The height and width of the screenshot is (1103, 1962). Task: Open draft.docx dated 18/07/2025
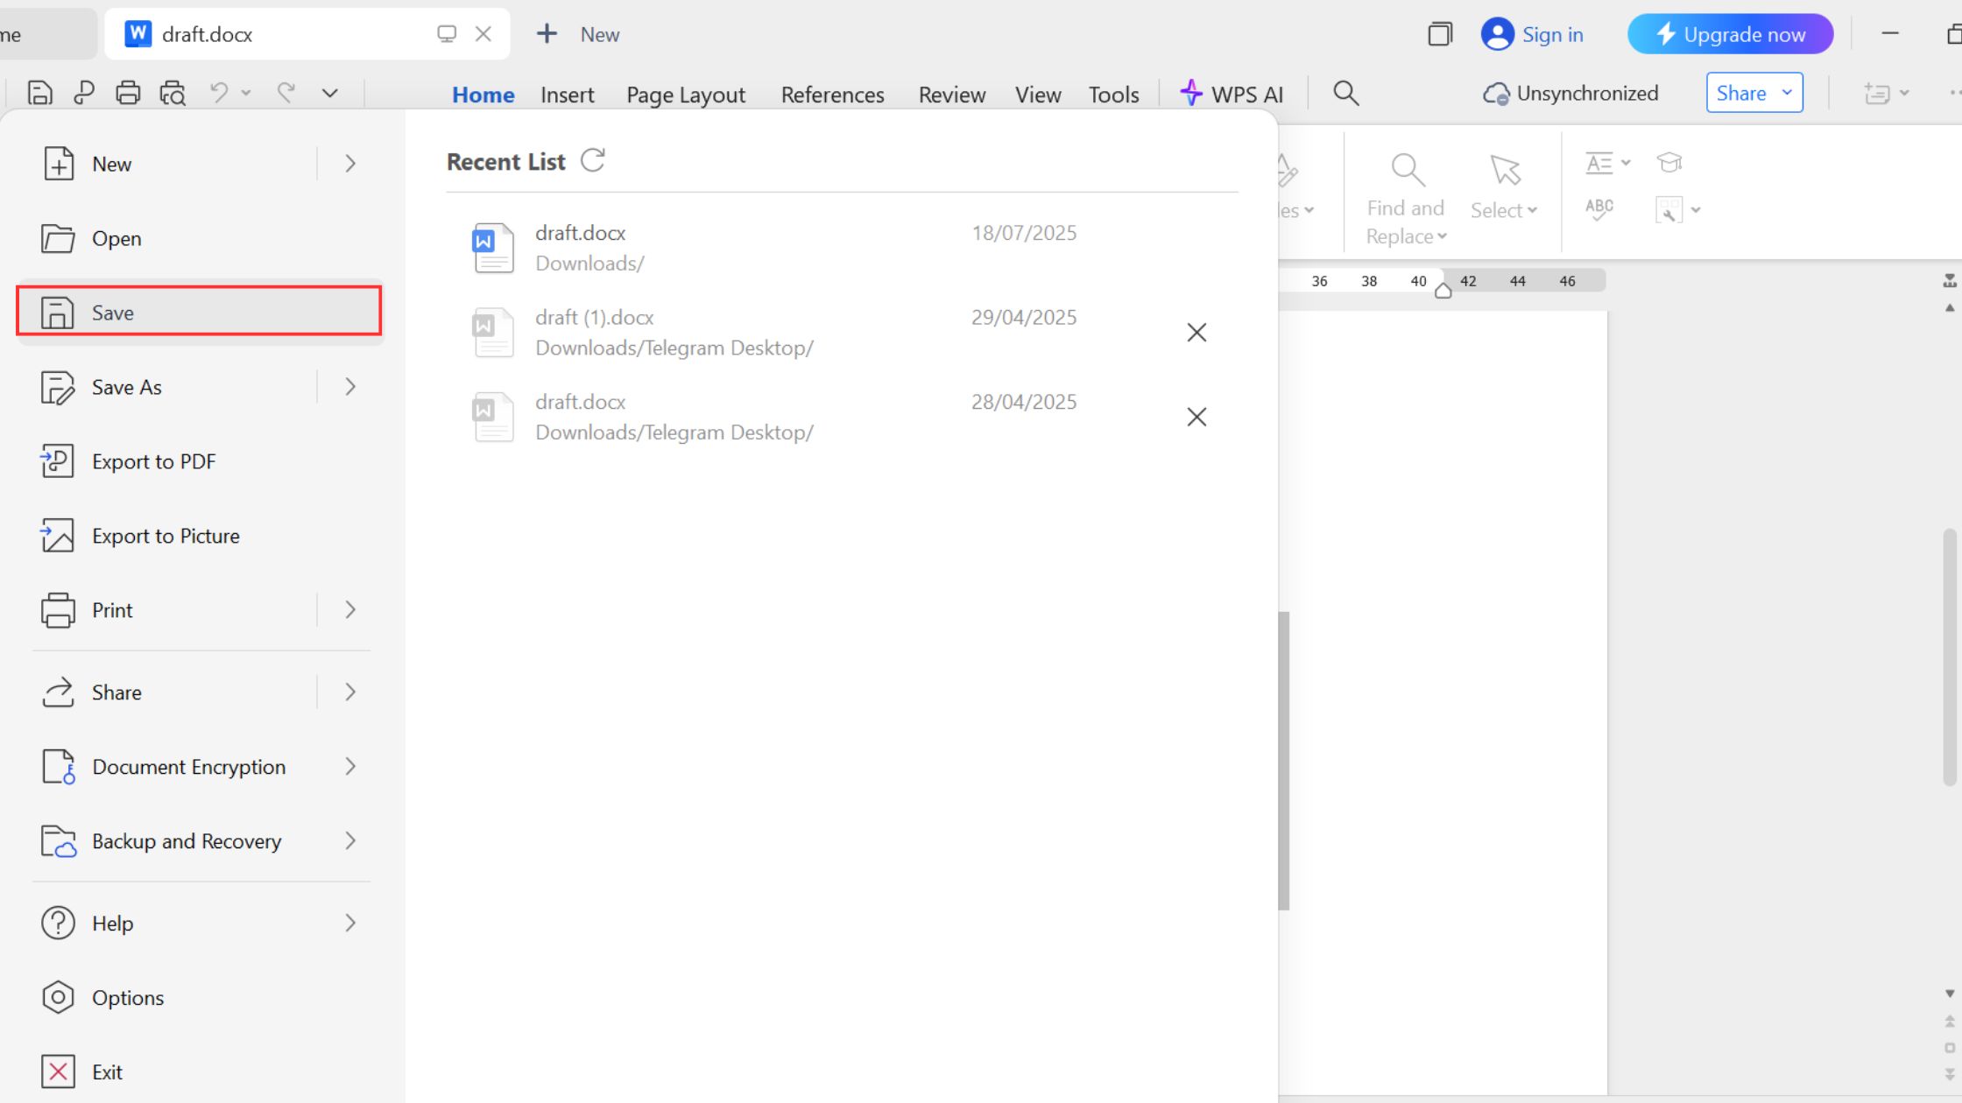(842, 248)
